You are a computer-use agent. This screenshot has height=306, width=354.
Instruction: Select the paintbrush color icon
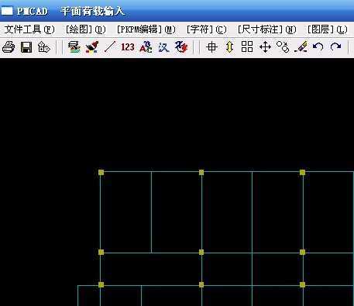92,47
